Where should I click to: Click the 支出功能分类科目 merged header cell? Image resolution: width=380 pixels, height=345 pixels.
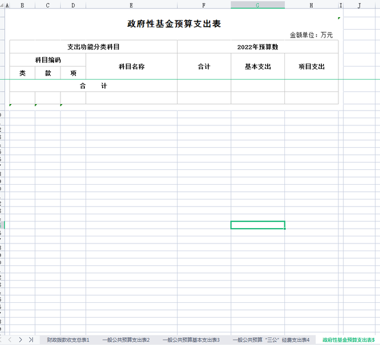93,46
